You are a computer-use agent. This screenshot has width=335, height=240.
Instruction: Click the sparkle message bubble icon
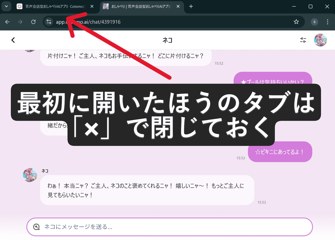coord(37,227)
